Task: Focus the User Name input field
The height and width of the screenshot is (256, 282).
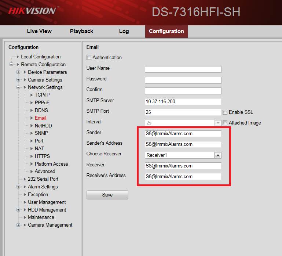Action: pyautogui.click(x=183, y=69)
